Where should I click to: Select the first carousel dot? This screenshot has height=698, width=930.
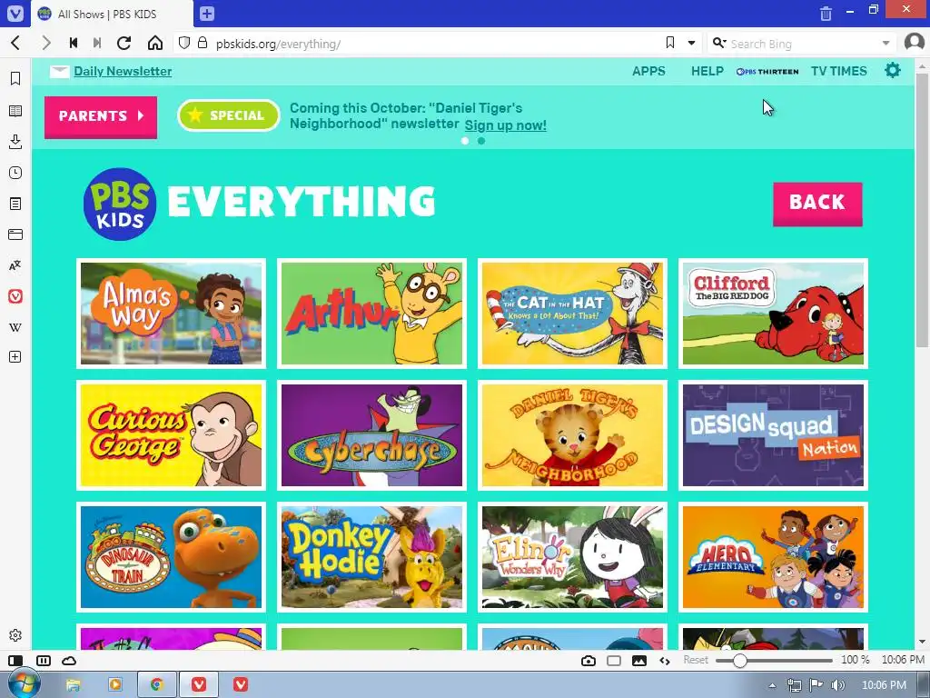pos(465,141)
